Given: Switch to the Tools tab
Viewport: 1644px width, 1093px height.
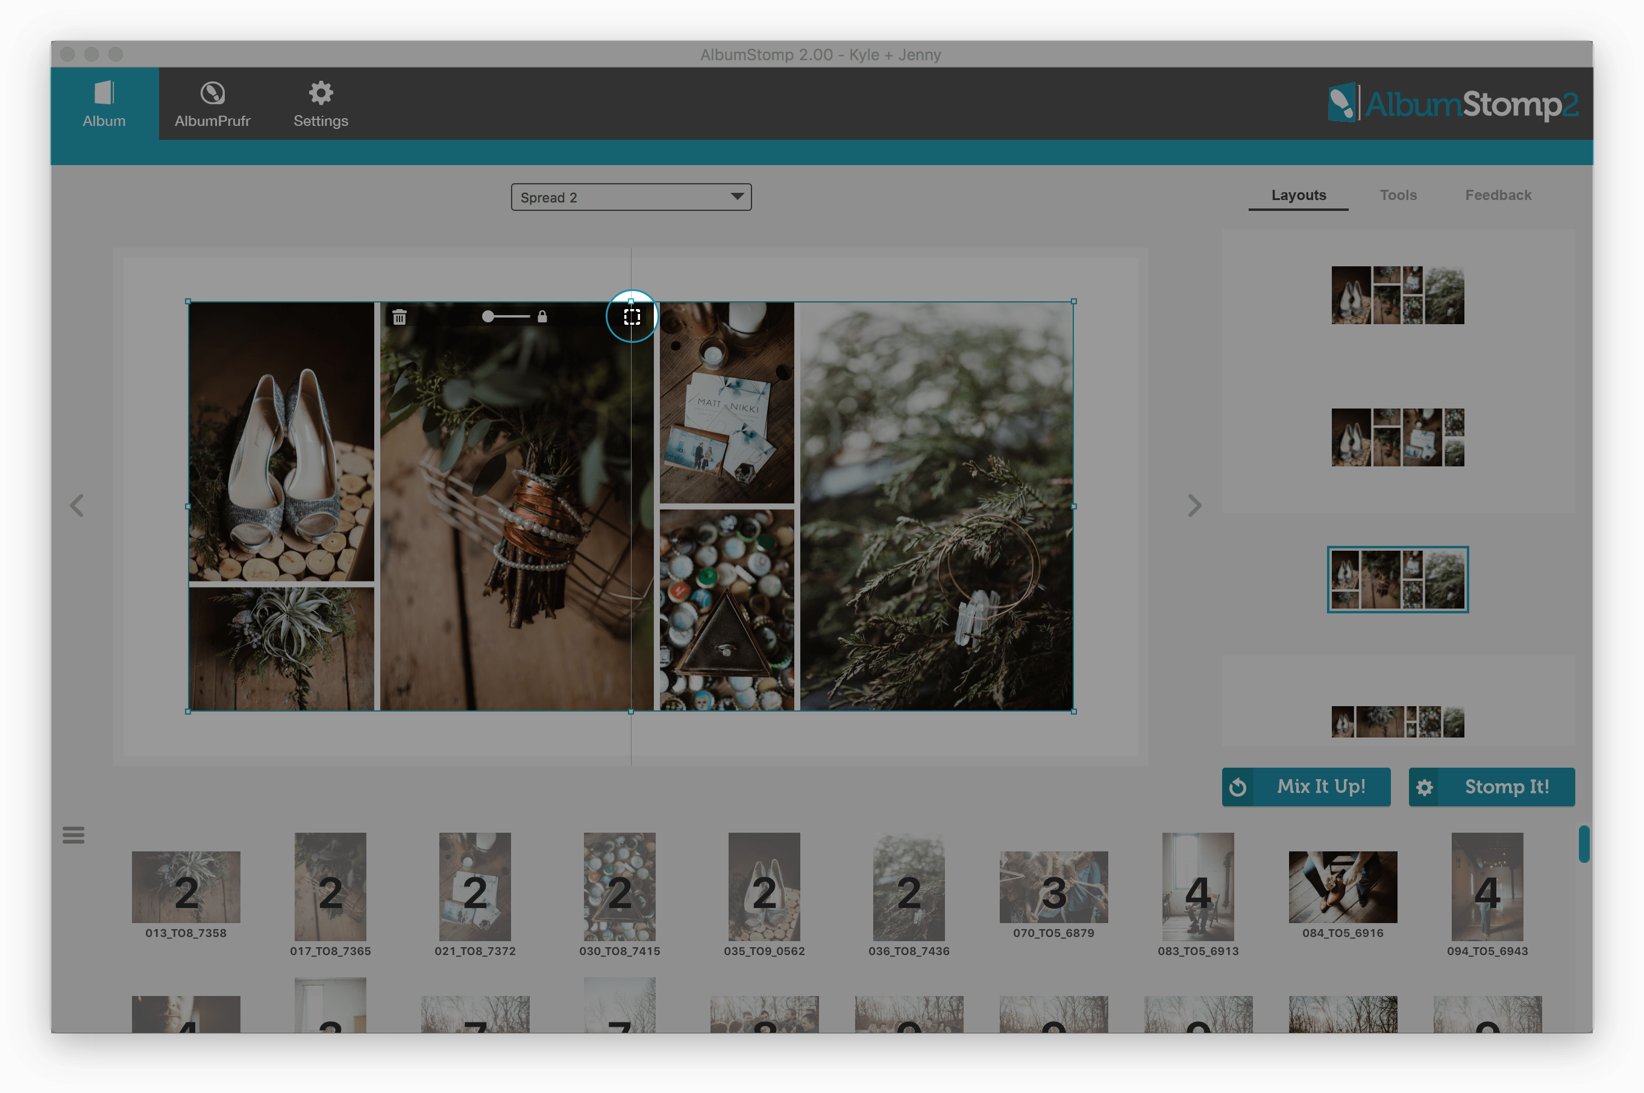Looking at the screenshot, I should point(1398,195).
